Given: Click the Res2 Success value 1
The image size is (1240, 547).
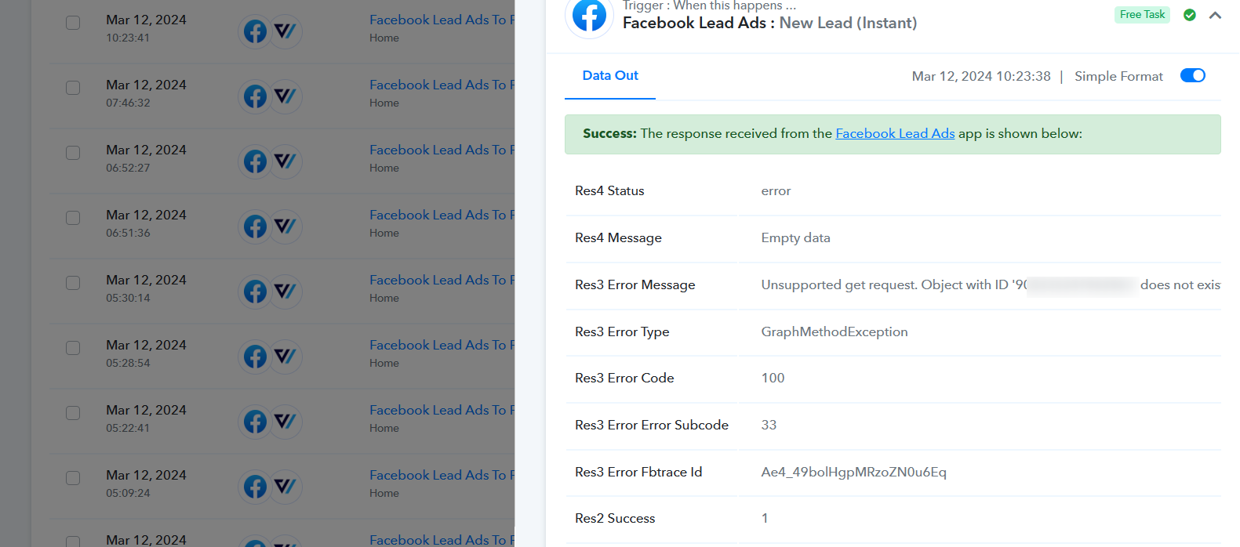Looking at the screenshot, I should 765,519.
